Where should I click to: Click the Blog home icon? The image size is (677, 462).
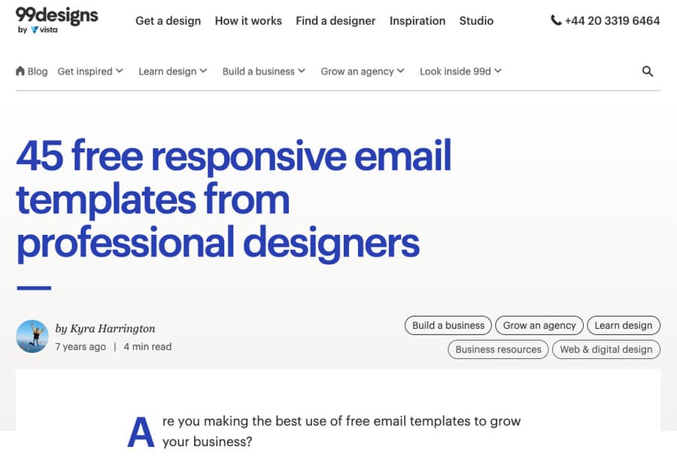[x=20, y=71]
